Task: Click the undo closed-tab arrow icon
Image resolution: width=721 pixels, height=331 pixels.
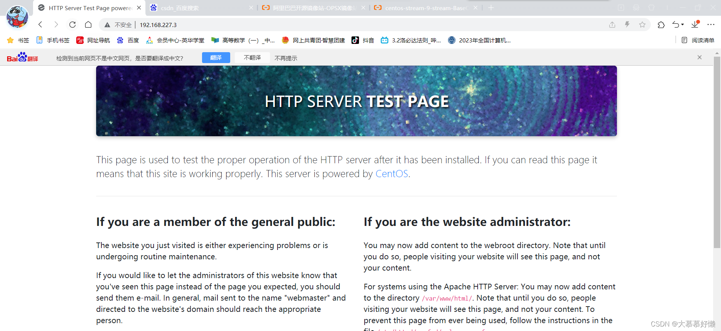Action: 676,25
